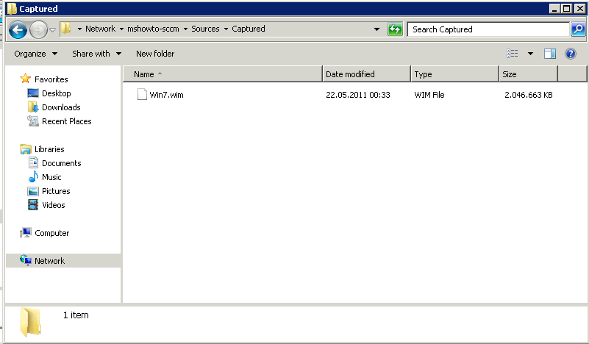Expand the arrow before Network in address bar

point(79,29)
